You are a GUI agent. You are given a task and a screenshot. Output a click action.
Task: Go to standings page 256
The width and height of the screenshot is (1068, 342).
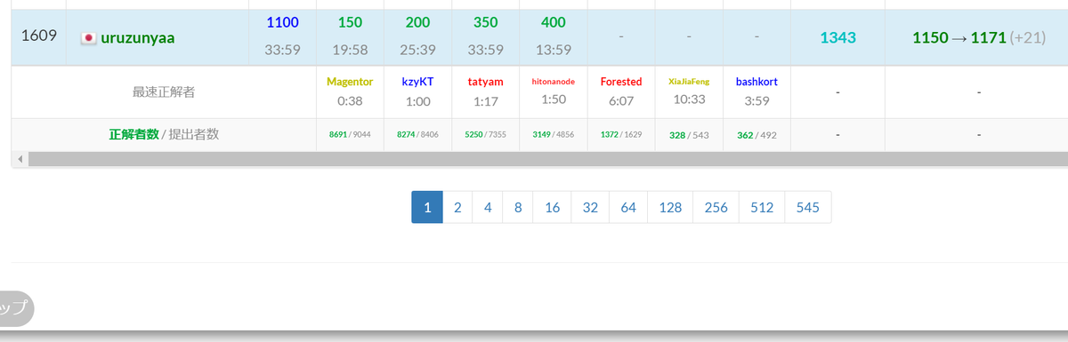pos(716,207)
